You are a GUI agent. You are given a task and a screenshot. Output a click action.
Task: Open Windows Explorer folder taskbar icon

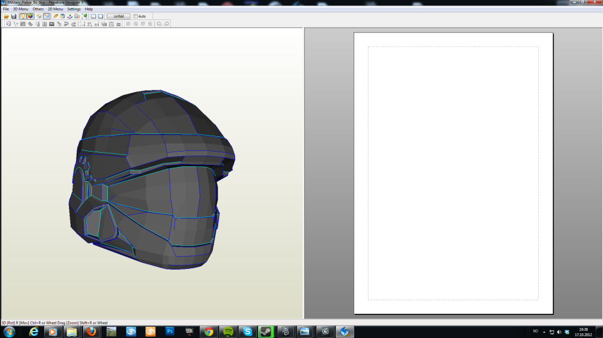71,332
